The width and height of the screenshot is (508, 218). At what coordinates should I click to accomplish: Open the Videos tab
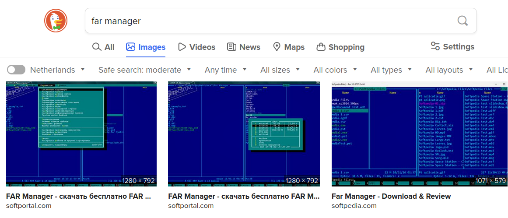point(196,47)
